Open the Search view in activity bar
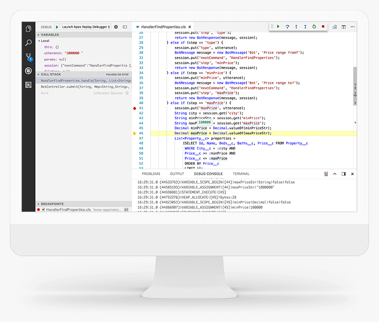This screenshot has height=322, width=379. pyautogui.click(x=28, y=43)
